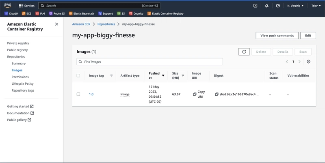Open the S3 bookmark shortcut
Screen dimensions: 325x163
pyautogui.click(x=121, y=13)
